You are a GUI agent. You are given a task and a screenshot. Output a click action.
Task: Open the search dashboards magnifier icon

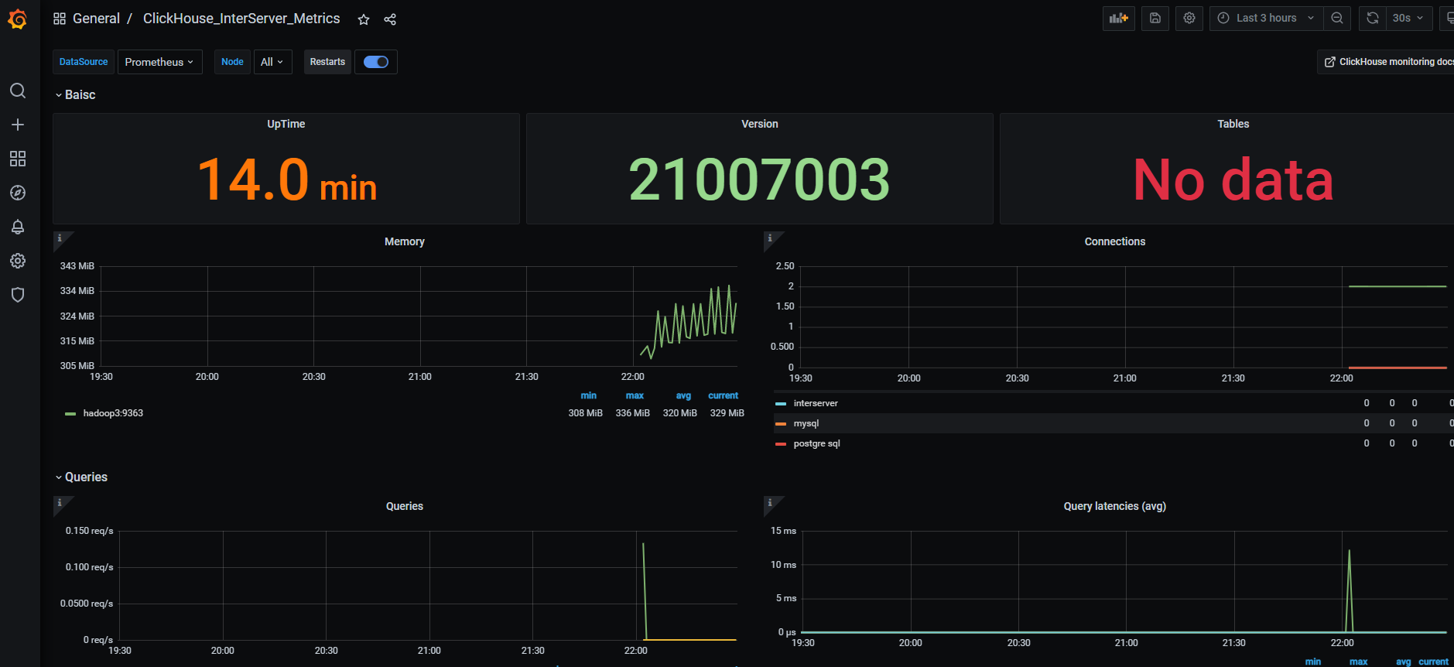tap(18, 91)
